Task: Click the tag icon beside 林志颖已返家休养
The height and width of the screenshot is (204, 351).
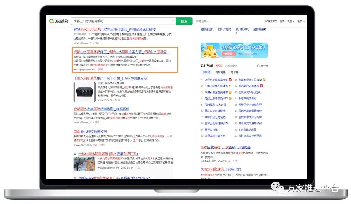Action: point(261,86)
